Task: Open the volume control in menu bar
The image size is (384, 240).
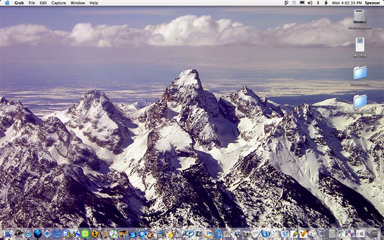Action: [x=310, y=3]
